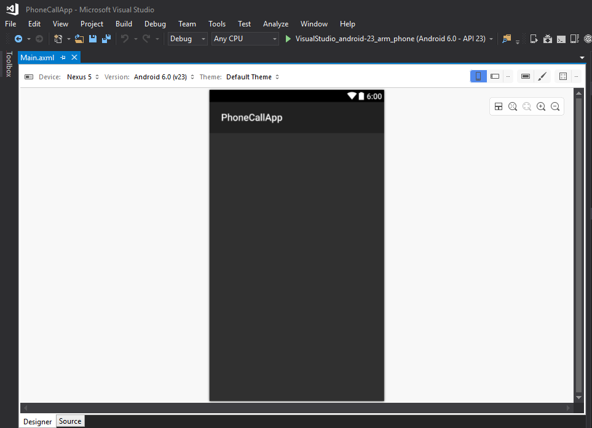Click the paintbrush theme editor icon
Viewport: 592px width, 428px height.
click(542, 76)
